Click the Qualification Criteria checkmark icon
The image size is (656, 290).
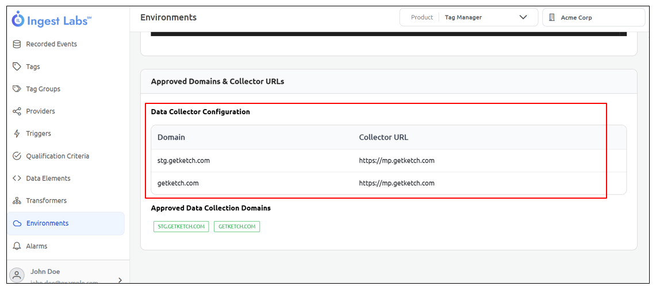pyautogui.click(x=17, y=156)
